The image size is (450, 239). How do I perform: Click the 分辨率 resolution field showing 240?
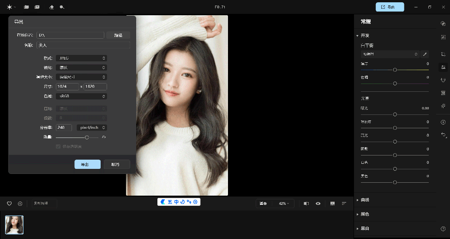(64, 127)
